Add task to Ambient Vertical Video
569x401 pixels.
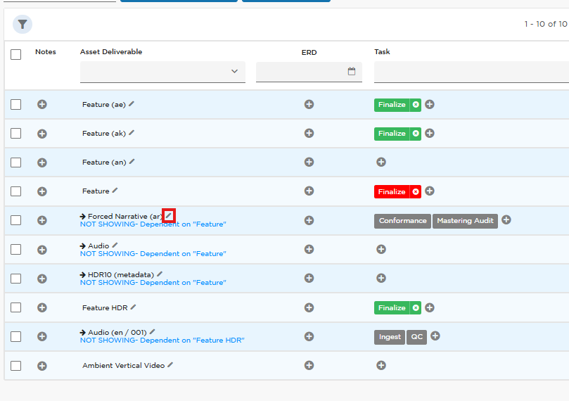pos(381,365)
